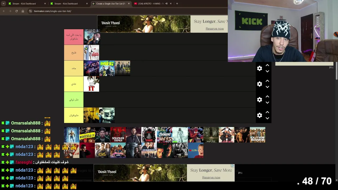Pick the Outer Banks poster from the pool

pos(257,135)
